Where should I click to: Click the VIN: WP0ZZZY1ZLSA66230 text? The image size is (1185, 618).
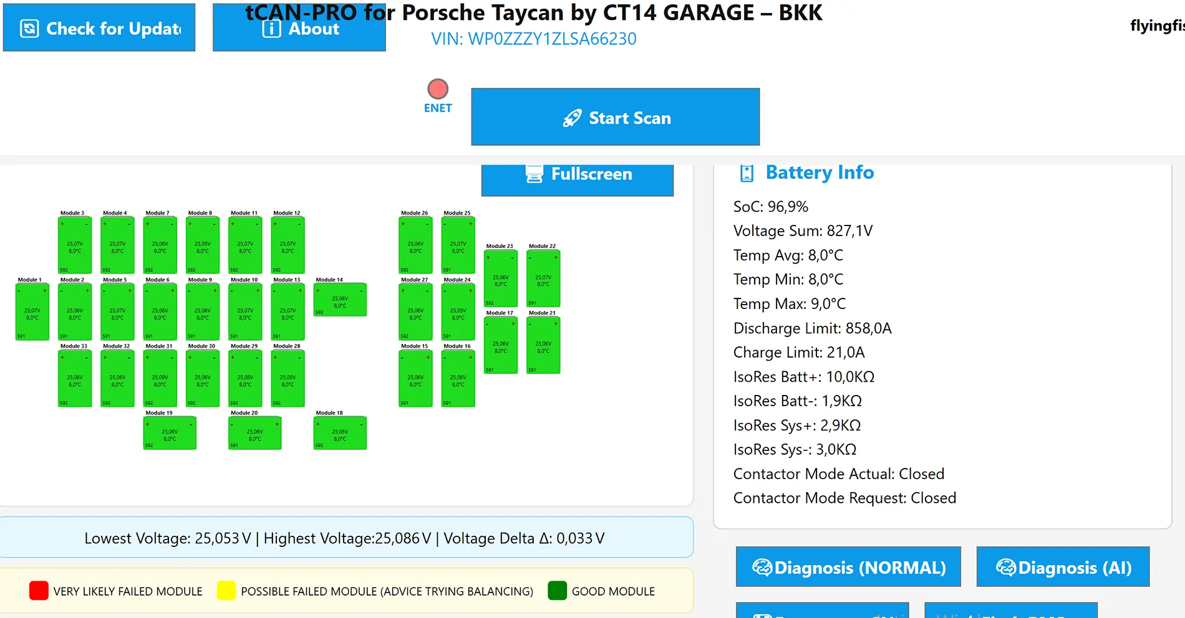coord(534,39)
